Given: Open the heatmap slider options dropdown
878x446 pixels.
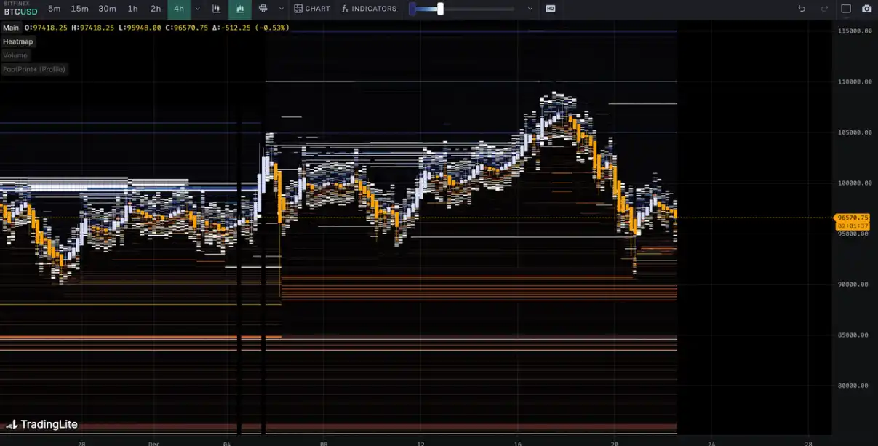Looking at the screenshot, I should pos(530,9).
